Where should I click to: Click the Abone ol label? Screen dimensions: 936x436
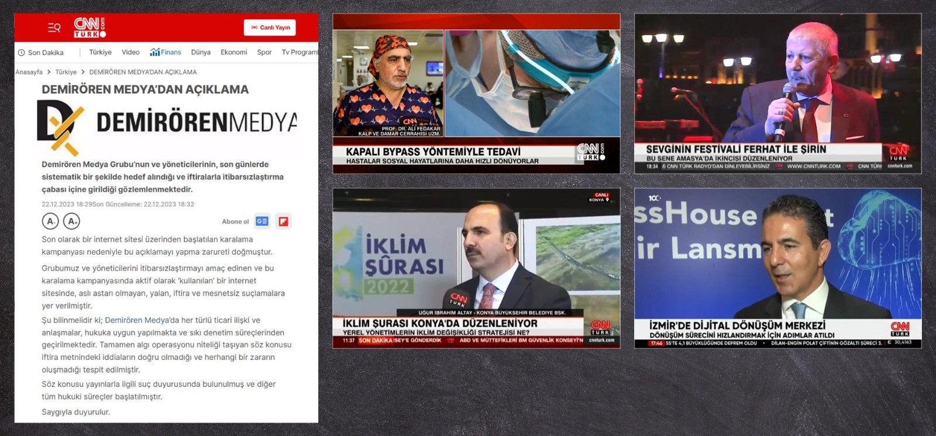(x=235, y=221)
